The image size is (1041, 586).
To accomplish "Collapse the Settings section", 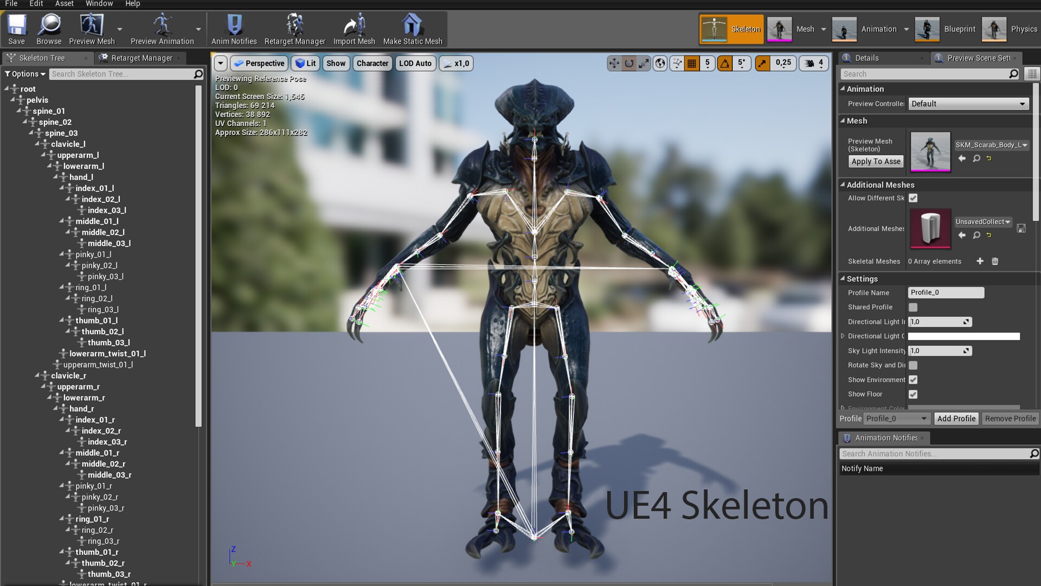I will click(843, 278).
